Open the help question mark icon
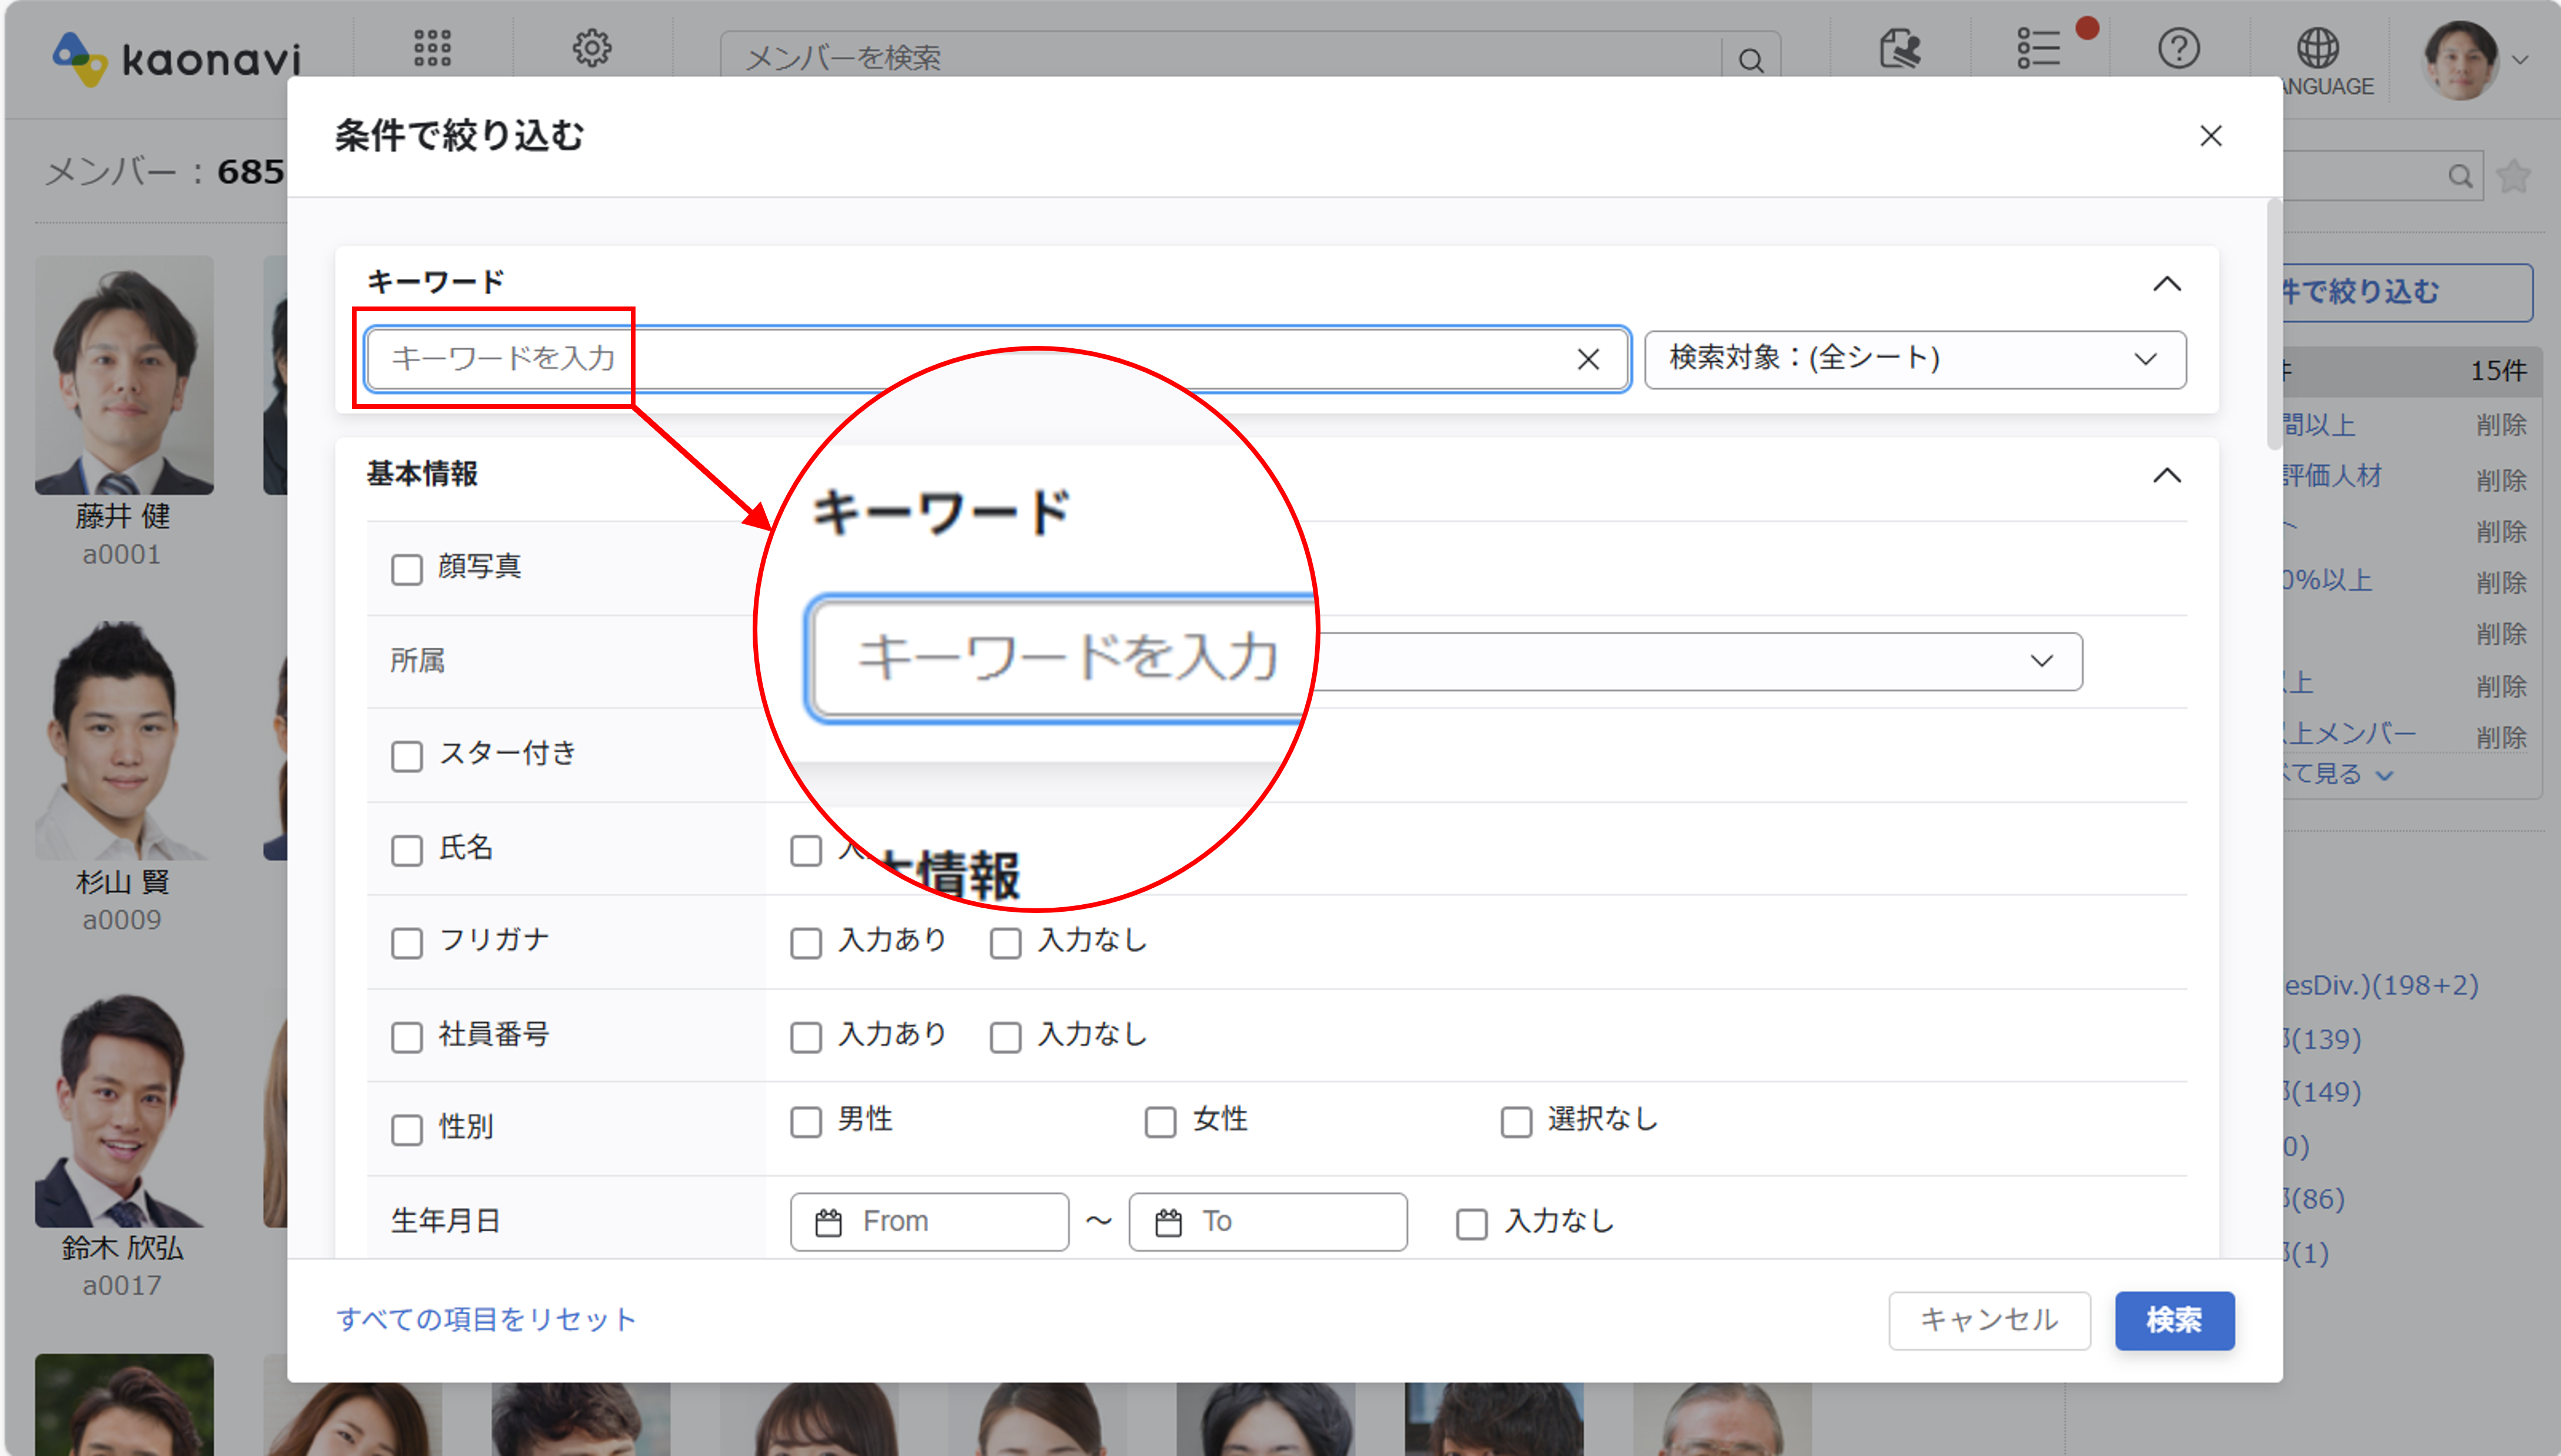This screenshot has width=2561, height=1456. pos(2178,48)
